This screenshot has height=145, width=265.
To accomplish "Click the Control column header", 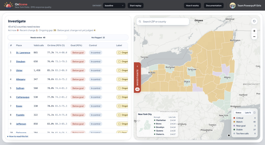I will (x=93, y=45).
